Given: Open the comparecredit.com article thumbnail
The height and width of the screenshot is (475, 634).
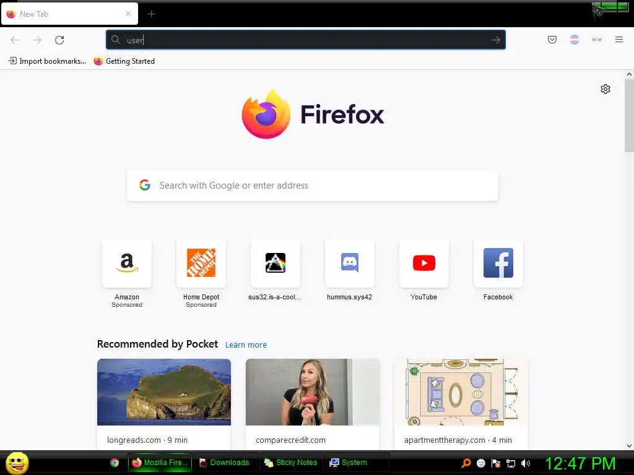Looking at the screenshot, I should pos(313,392).
